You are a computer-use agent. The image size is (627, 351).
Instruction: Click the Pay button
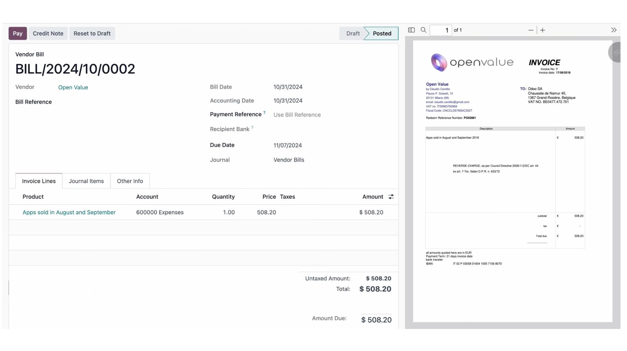tap(18, 33)
